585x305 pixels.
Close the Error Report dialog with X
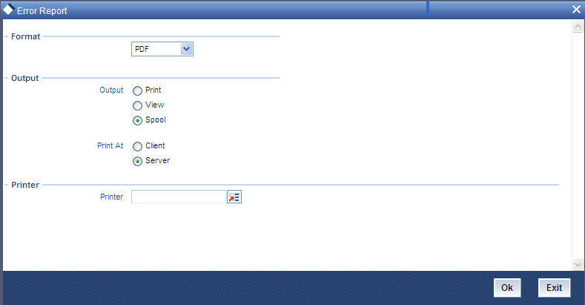coord(576,10)
